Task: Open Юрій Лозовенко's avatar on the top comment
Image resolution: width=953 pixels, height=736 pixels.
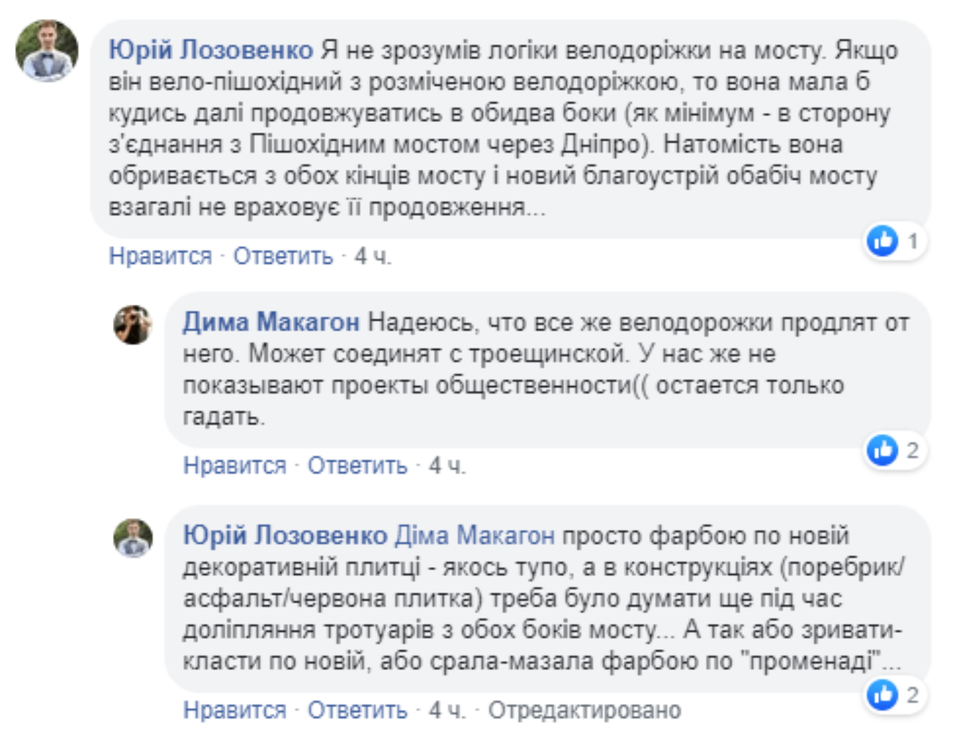Action: tap(47, 51)
